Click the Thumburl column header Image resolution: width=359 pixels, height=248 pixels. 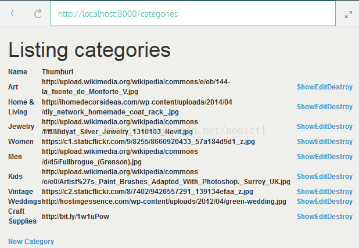(58, 71)
